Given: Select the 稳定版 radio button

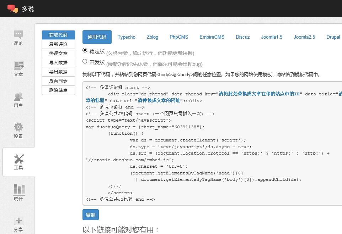Looking at the screenshot, I should click(85, 50).
